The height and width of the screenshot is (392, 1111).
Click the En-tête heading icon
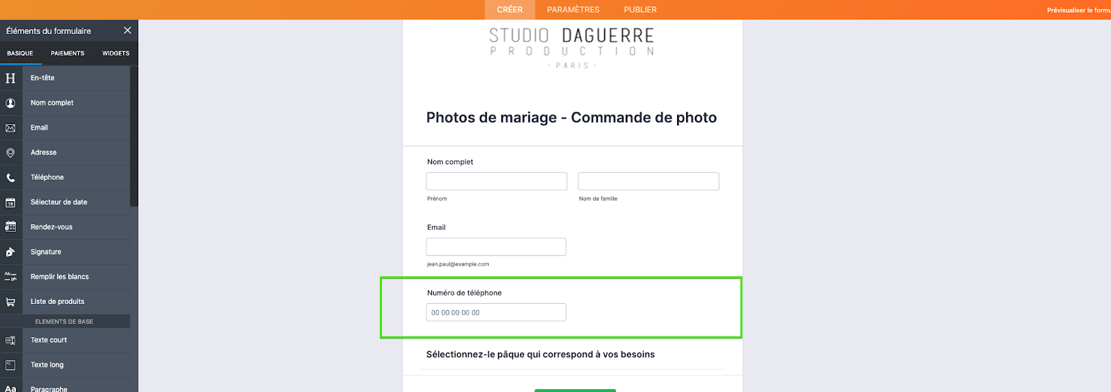coord(10,78)
